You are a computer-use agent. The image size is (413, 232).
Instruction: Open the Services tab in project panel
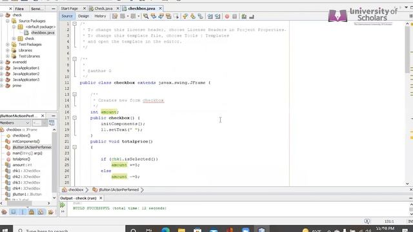click(37, 8)
